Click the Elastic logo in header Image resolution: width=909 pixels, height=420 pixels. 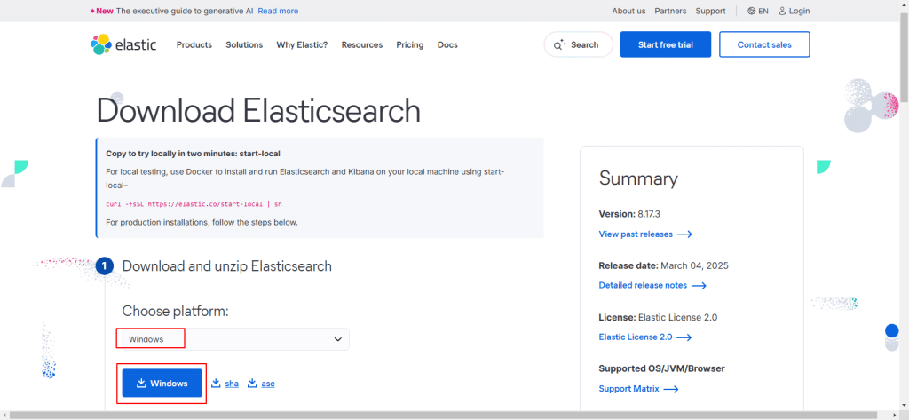click(123, 44)
